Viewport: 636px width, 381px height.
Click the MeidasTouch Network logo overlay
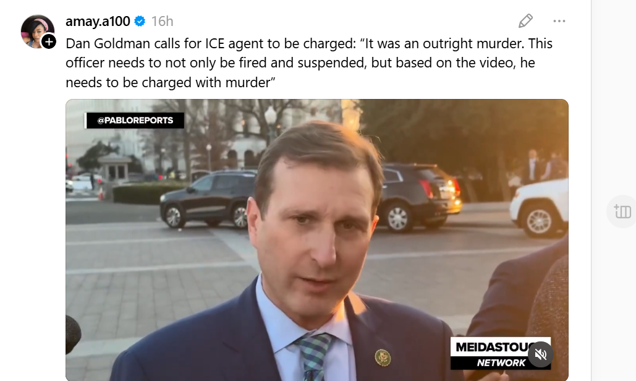pyautogui.click(x=501, y=354)
